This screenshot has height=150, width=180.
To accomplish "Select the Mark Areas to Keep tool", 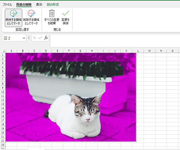I will tap(14, 18).
